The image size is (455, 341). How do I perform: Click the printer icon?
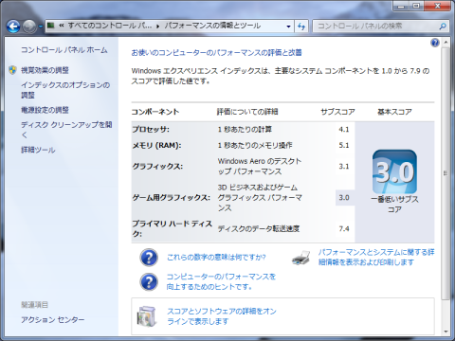point(301,258)
